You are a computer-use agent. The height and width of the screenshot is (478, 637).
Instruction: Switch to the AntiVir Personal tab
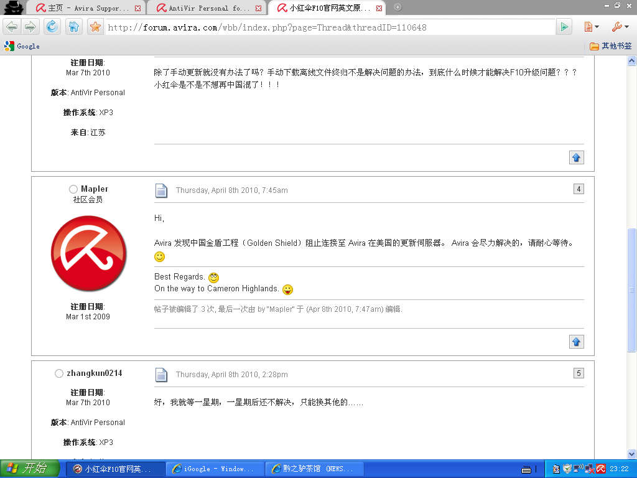[x=207, y=8]
